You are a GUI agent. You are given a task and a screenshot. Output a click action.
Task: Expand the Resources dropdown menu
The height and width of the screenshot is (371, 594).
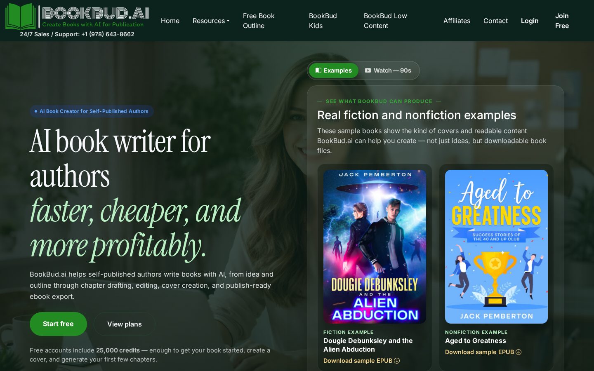[211, 21]
